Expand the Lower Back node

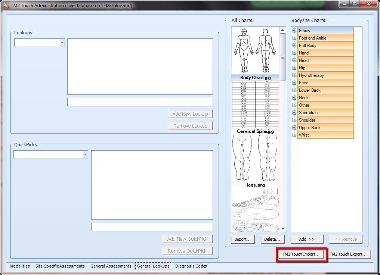(x=294, y=90)
